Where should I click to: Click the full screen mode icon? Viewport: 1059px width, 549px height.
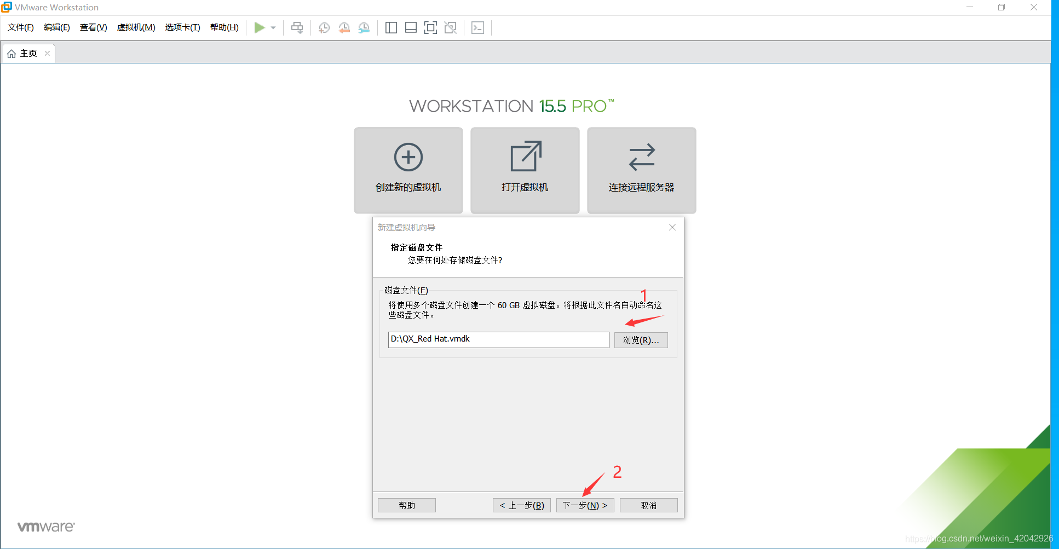click(431, 28)
